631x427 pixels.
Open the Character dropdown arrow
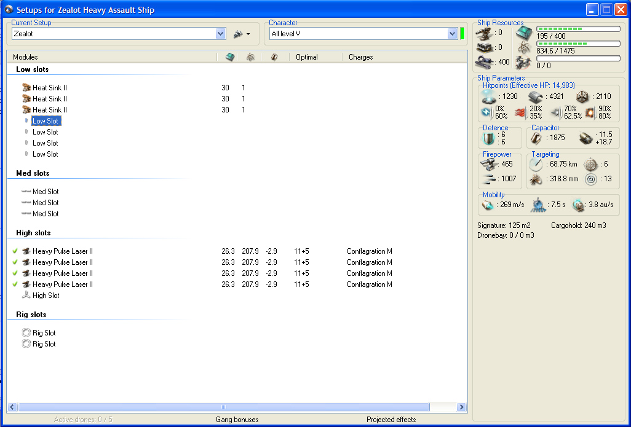click(x=452, y=34)
